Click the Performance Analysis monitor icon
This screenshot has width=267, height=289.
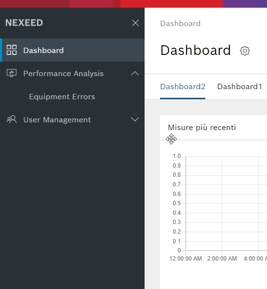coord(12,73)
